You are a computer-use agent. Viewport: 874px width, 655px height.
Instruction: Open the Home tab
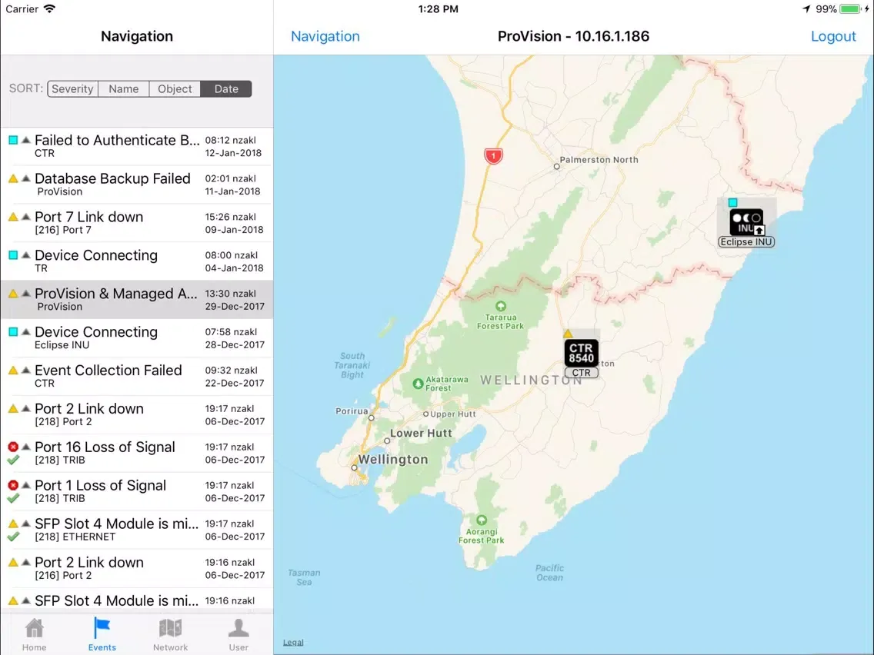tap(34, 634)
